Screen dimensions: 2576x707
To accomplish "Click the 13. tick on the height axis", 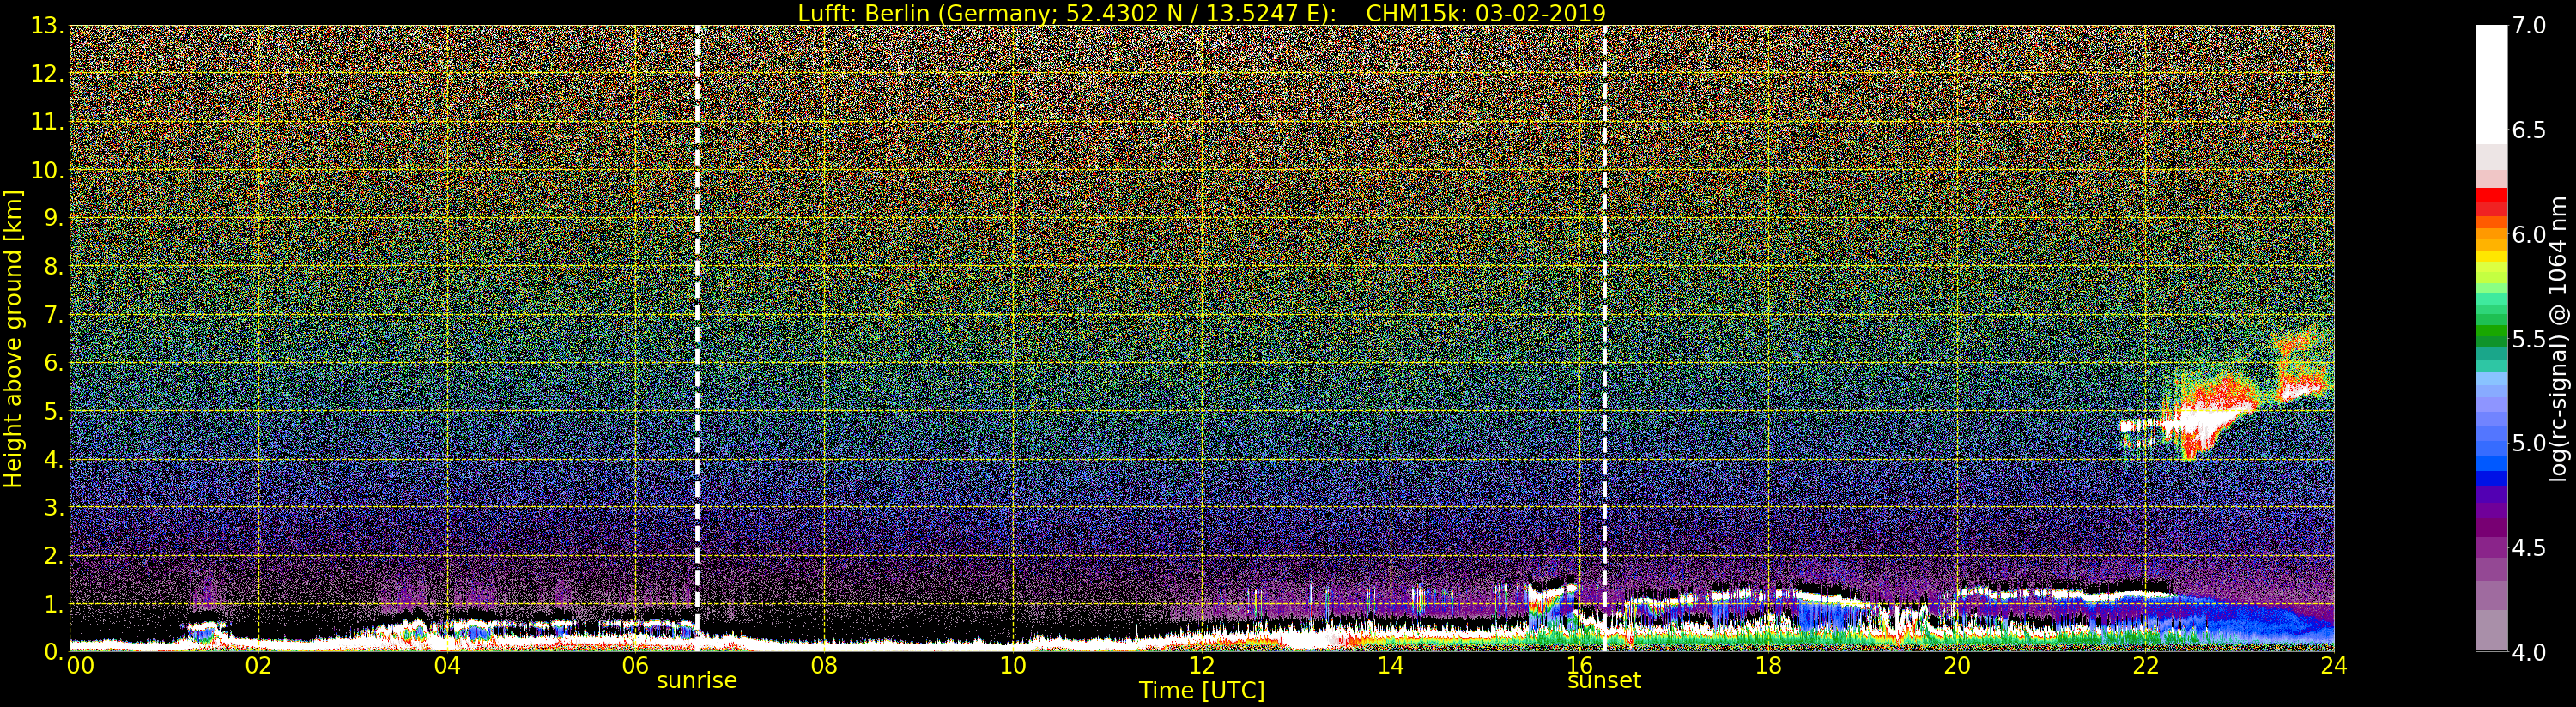I will [47, 26].
